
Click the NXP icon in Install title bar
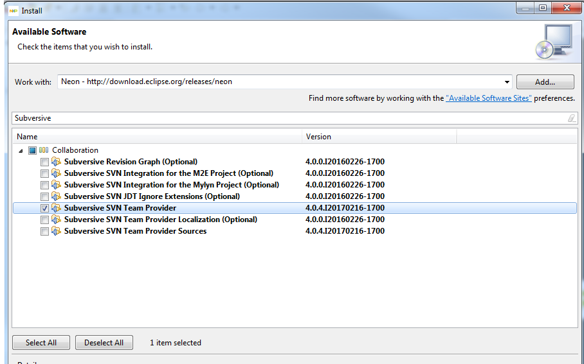(x=14, y=11)
